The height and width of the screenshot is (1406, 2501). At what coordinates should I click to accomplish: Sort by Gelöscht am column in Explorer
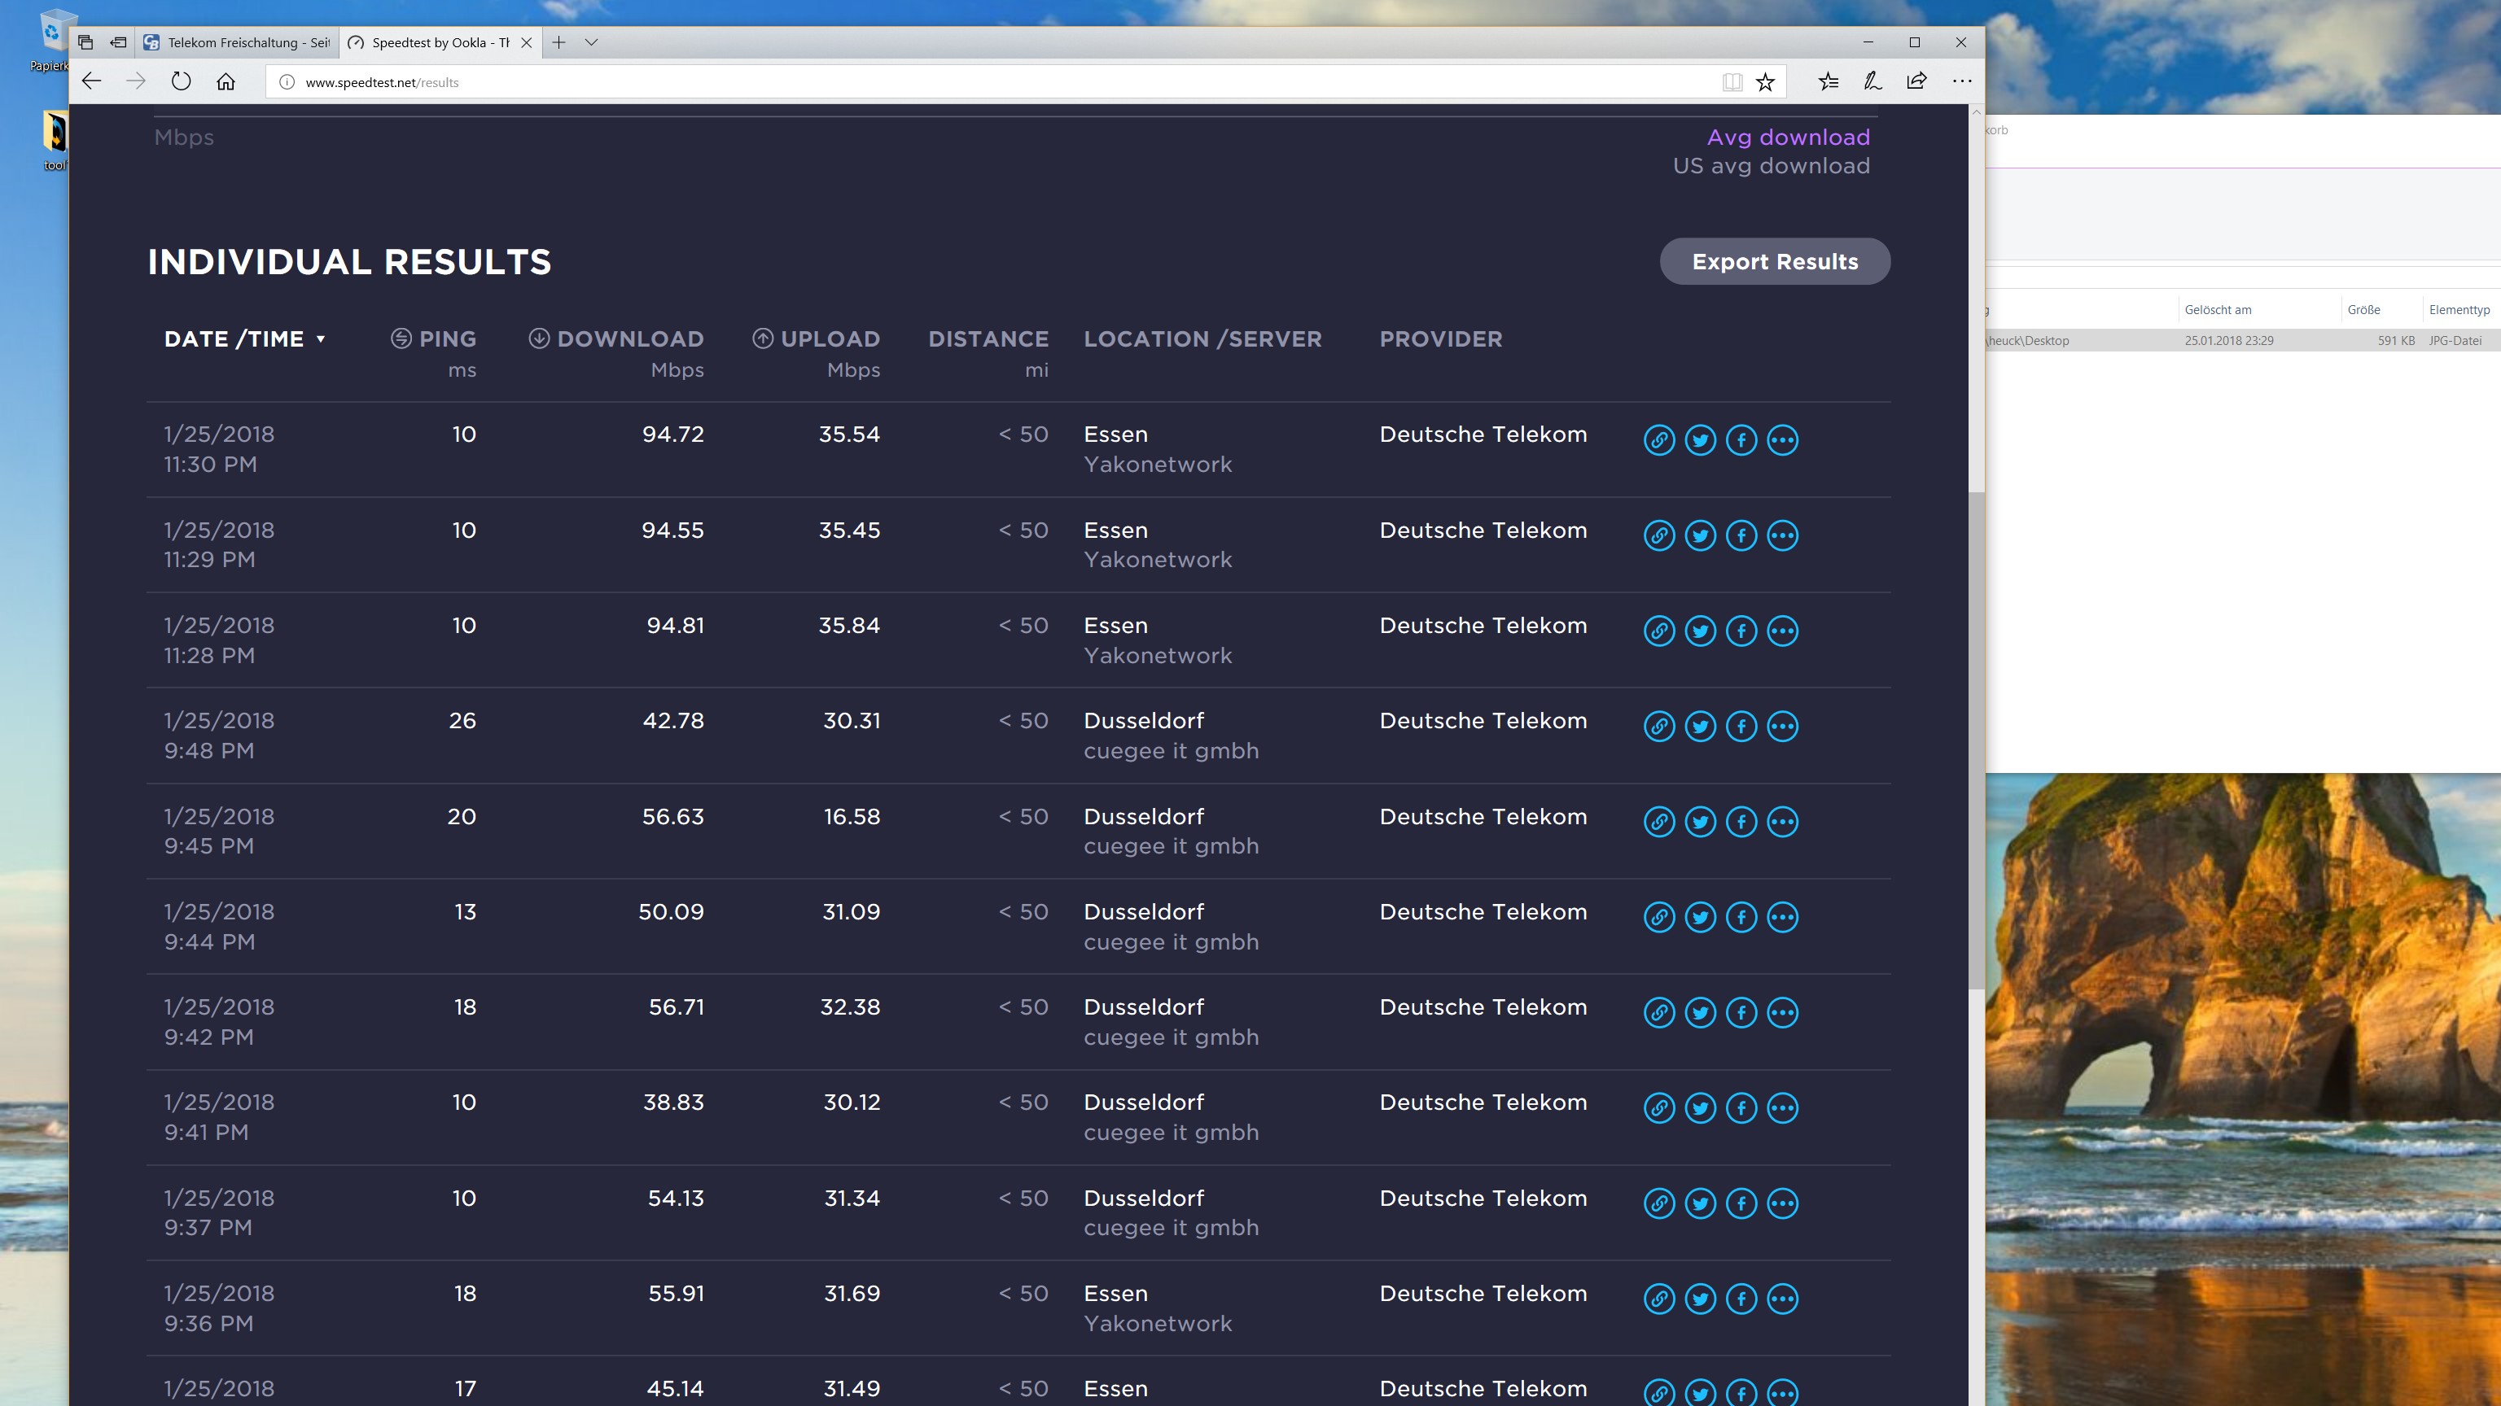pos(2218,309)
